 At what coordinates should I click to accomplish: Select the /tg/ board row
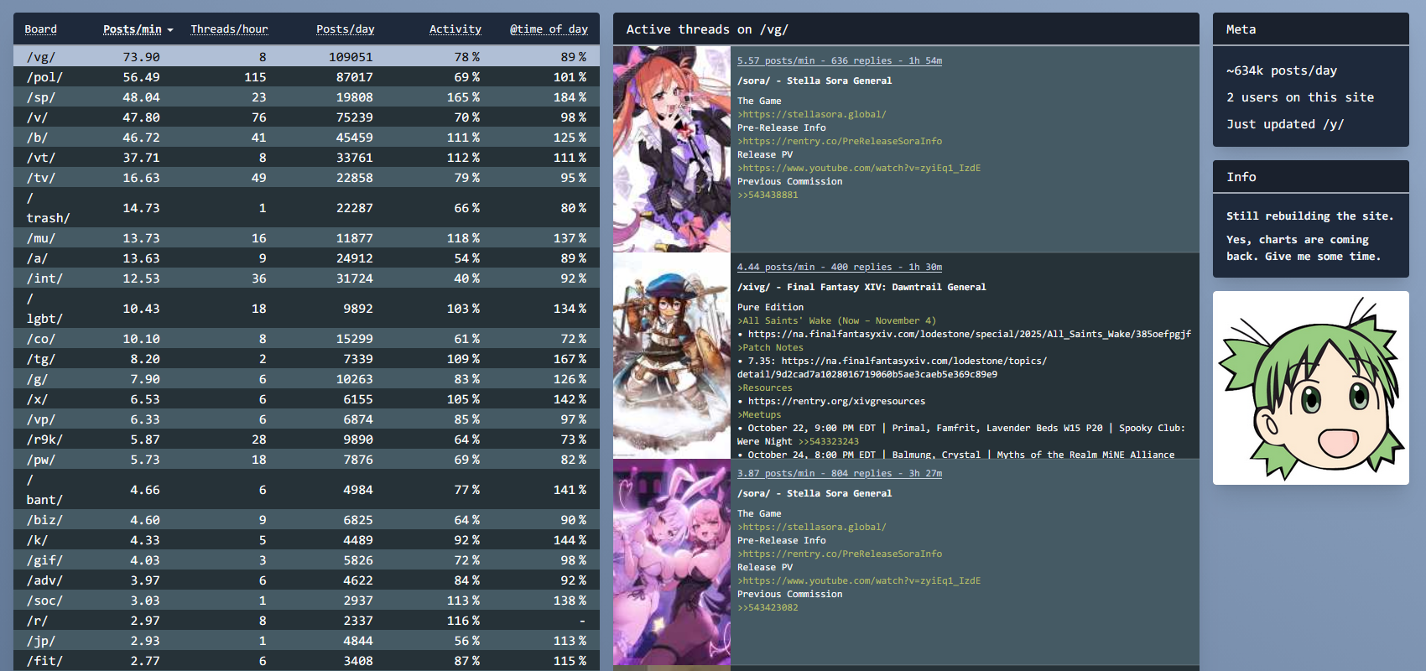pos(306,359)
